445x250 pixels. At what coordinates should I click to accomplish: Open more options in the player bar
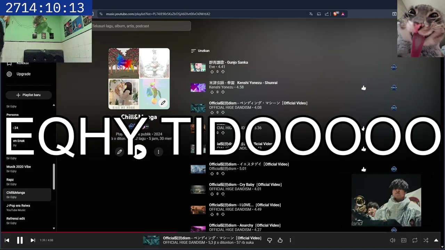(x=290, y=240)
